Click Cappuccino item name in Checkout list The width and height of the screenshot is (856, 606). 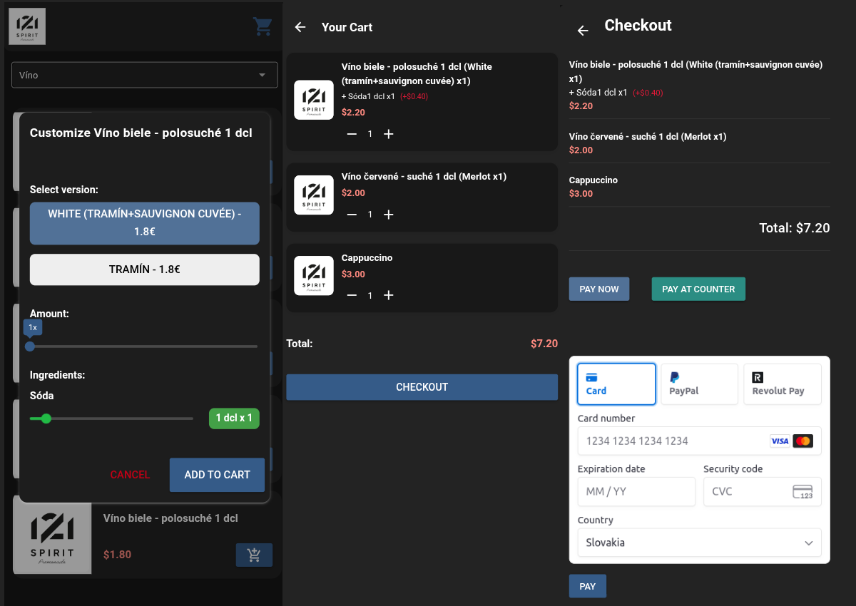click(593, 180)
